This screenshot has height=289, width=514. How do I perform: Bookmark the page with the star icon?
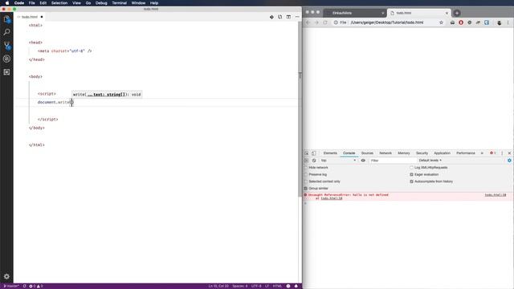[x=441, y=22]
